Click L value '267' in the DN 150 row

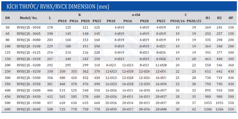(50, 59)
